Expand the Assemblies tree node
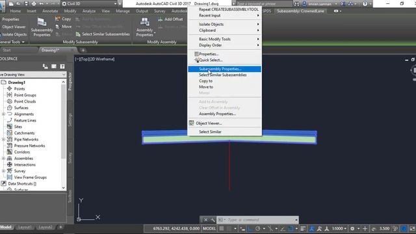416x234 pixels. click(3, 159)
